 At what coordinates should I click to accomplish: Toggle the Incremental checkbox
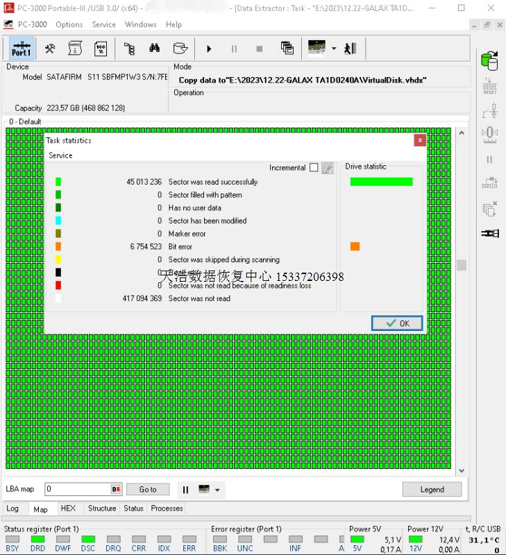point(314,168)
